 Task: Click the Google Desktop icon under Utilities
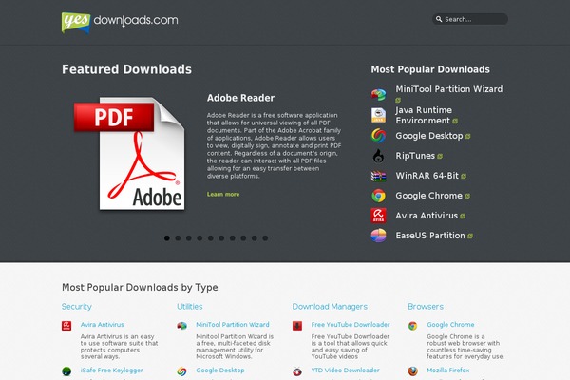point(181,371)
